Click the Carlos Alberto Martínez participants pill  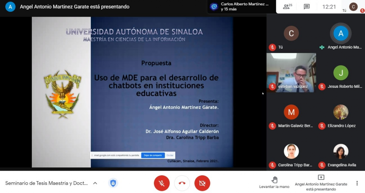(x=241, y=6)
